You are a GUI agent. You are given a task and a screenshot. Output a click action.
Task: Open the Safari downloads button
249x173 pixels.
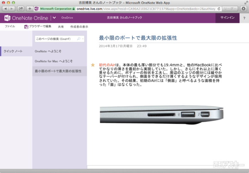pyautogui.click(x=243, y=9)
